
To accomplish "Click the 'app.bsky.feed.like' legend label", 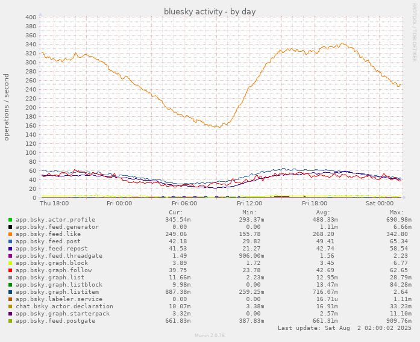I will pos(48,234).
